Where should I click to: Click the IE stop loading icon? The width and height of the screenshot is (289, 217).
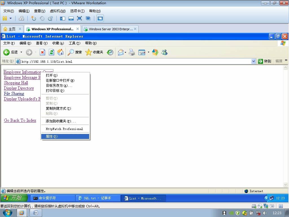point(42,52)
